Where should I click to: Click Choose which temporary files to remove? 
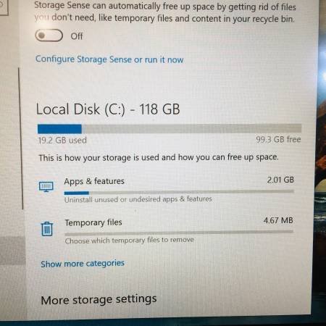(130, 241)
